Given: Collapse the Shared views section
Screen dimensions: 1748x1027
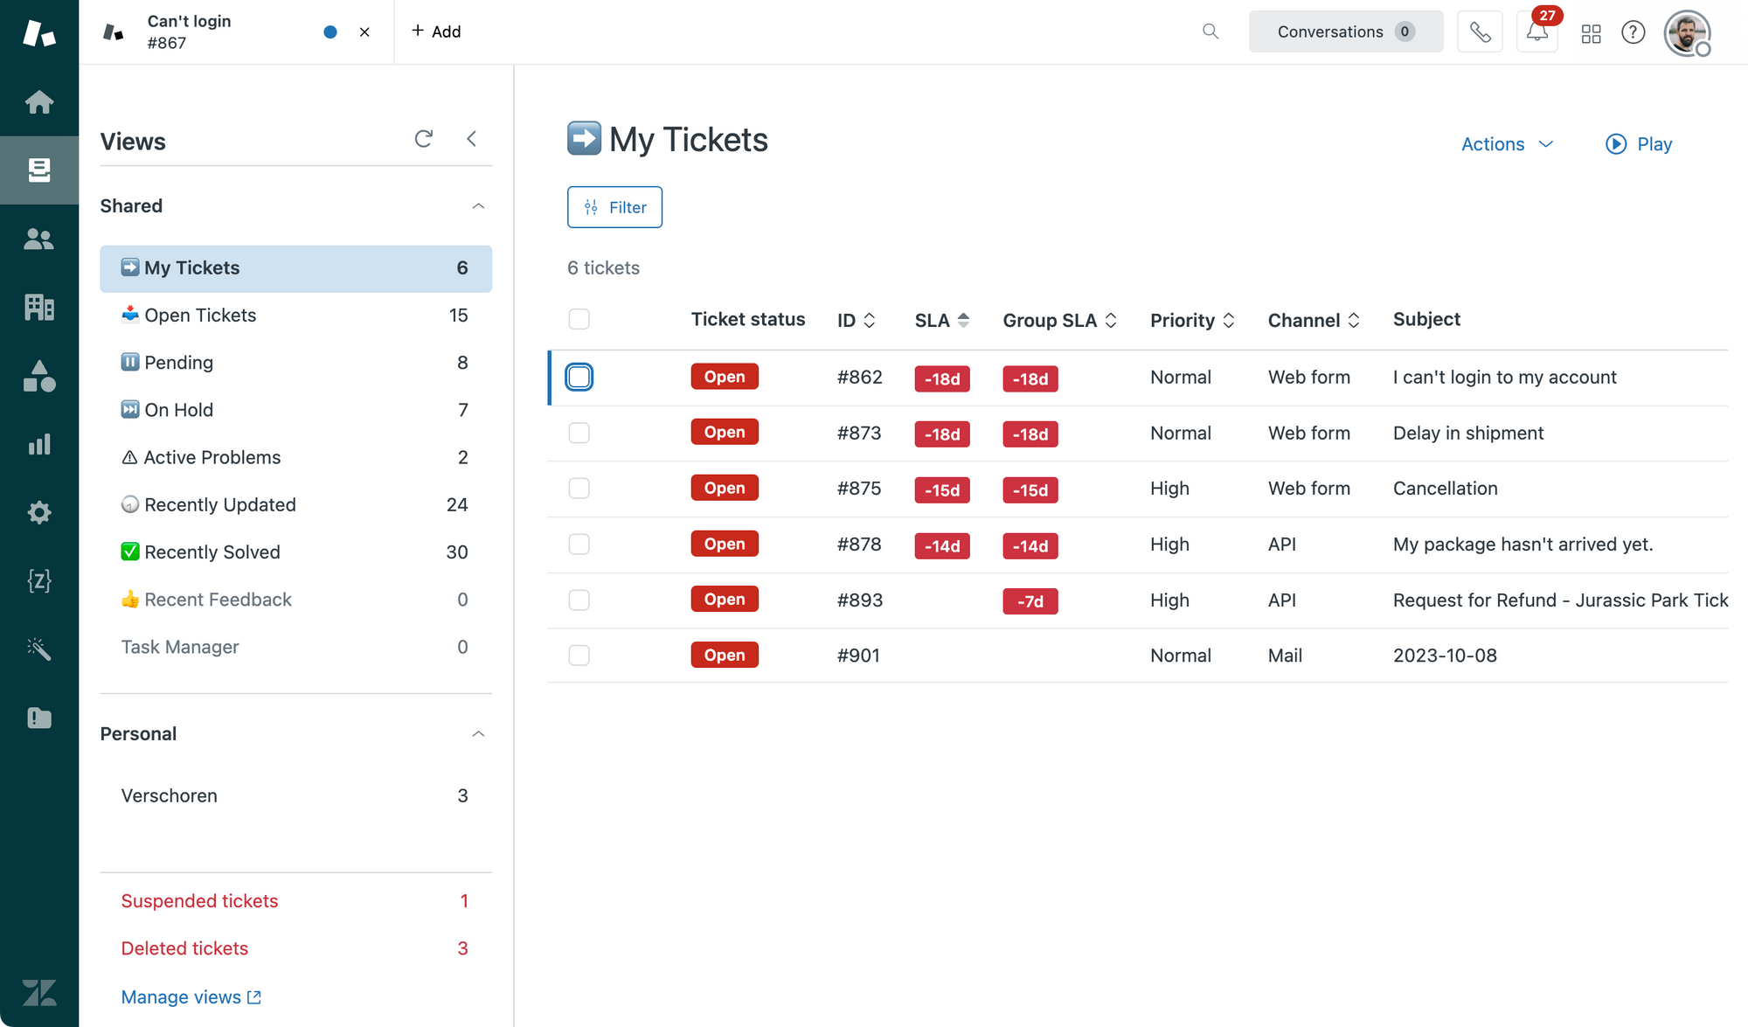Looking at the screenshot, I should pyautogui.click(x=478, y=206).
